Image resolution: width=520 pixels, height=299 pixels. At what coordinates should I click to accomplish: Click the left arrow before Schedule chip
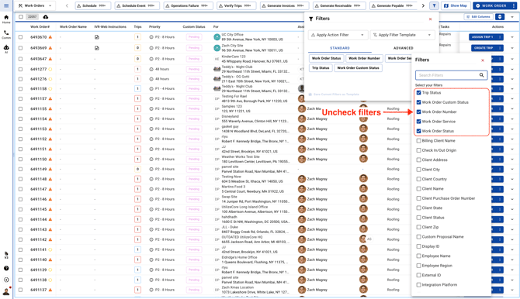coord(67,5)
